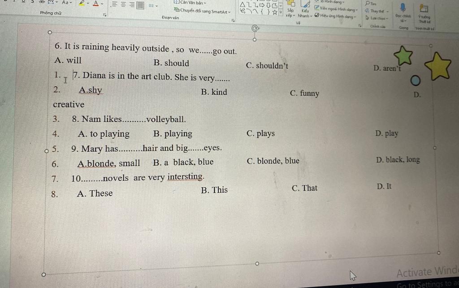Screen dimensions: 459x288
Task: Open the Sắp xếp arrange menu
Action: tap(290, 10)
